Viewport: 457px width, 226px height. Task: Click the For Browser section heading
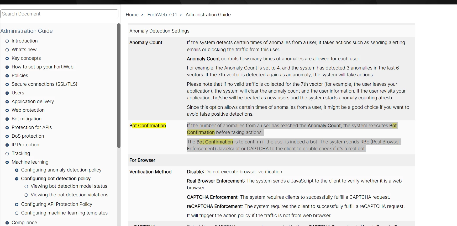click(x=142, y=160)
